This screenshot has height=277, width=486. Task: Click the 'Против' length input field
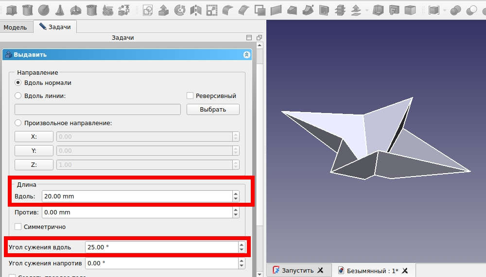coord(138,212)
